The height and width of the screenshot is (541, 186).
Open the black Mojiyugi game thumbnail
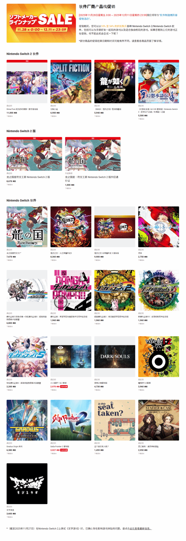27,484
